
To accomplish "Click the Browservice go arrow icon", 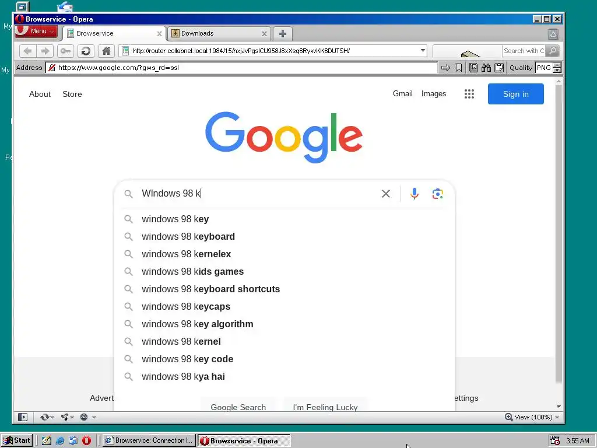I will (445, 68).
